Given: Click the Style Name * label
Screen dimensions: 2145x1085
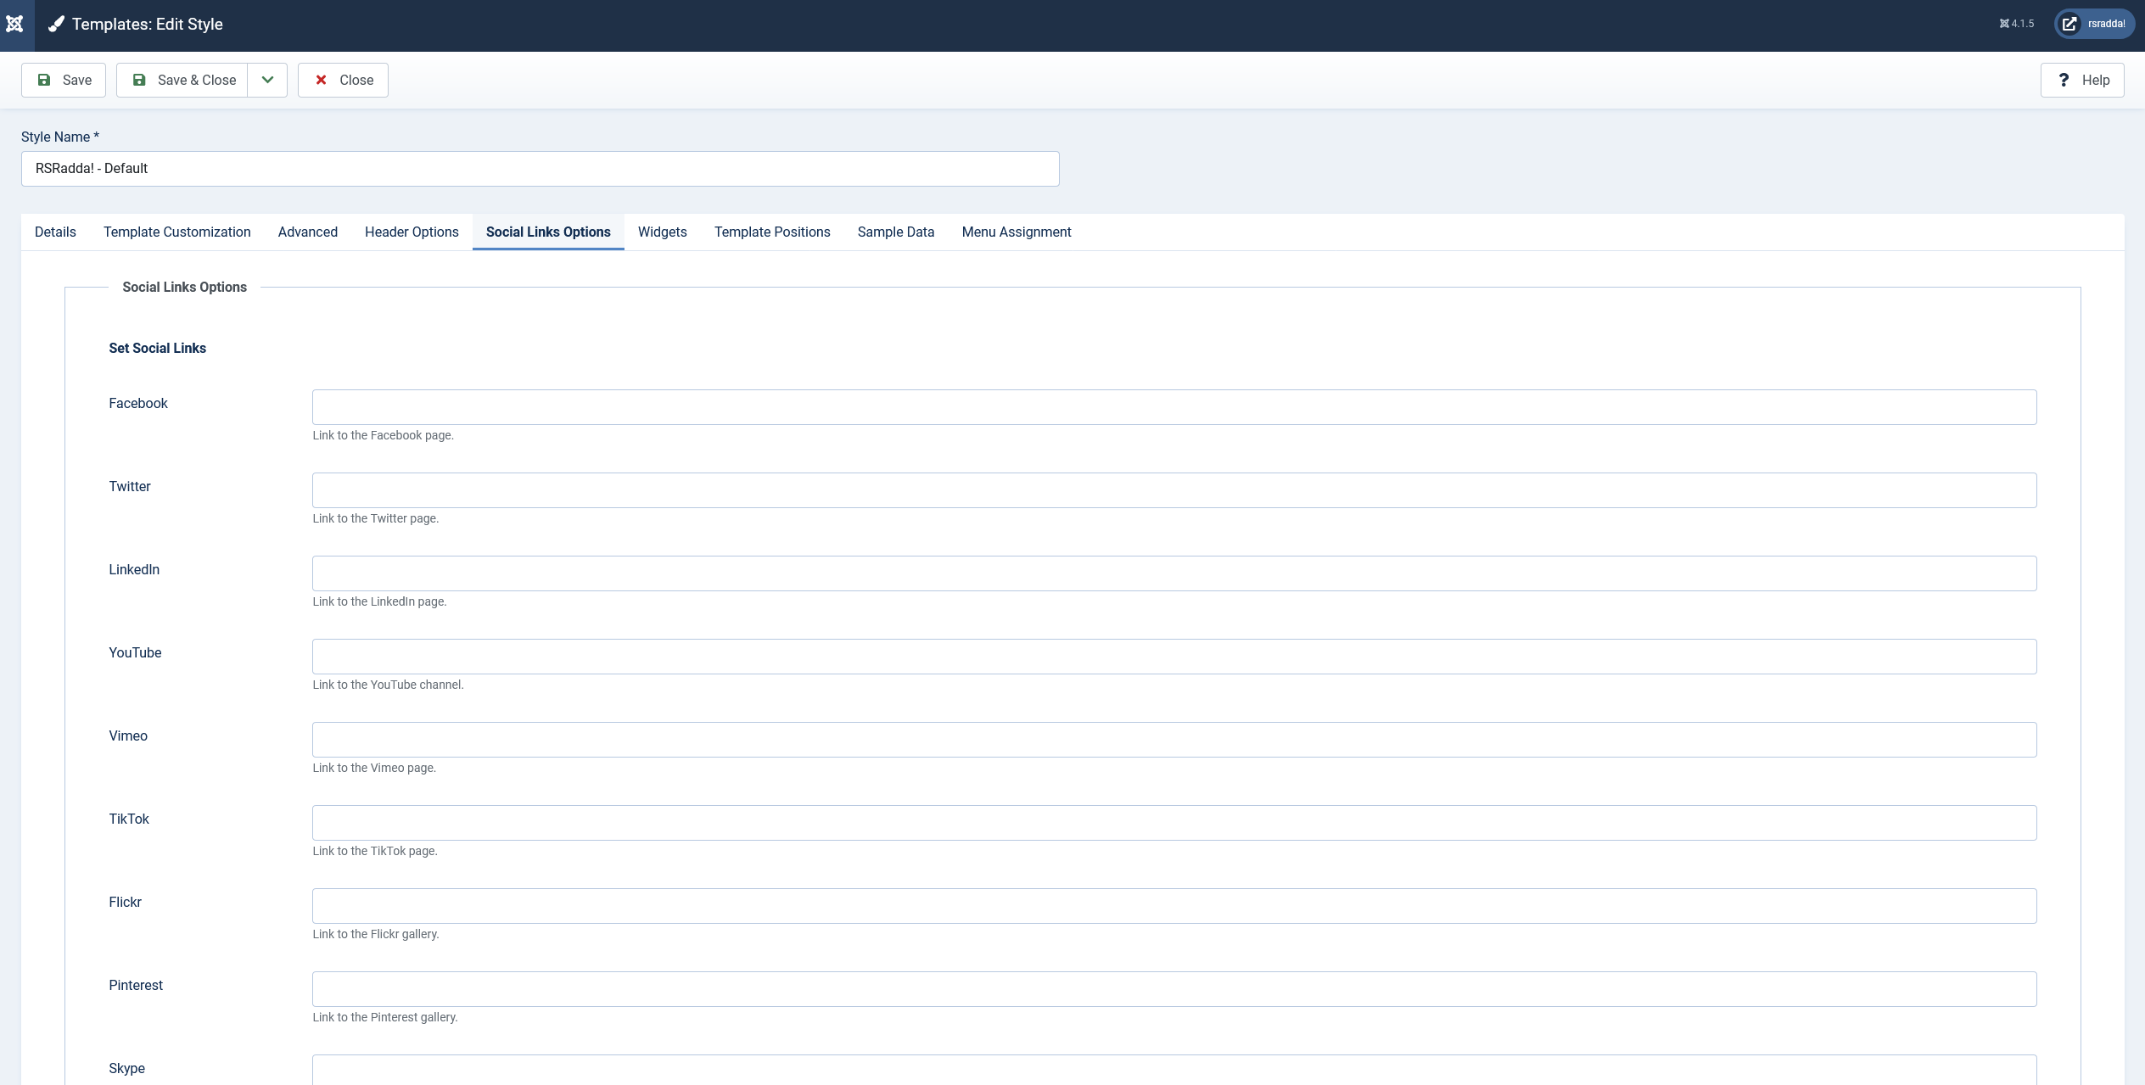Looking at the screenshot, I should tap(60, 137).
